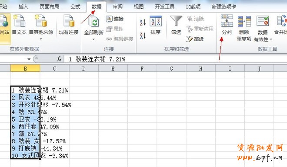Click the 现有连接 existing connections icon
This screenshot has width=287, height=167.
(69, 21)
